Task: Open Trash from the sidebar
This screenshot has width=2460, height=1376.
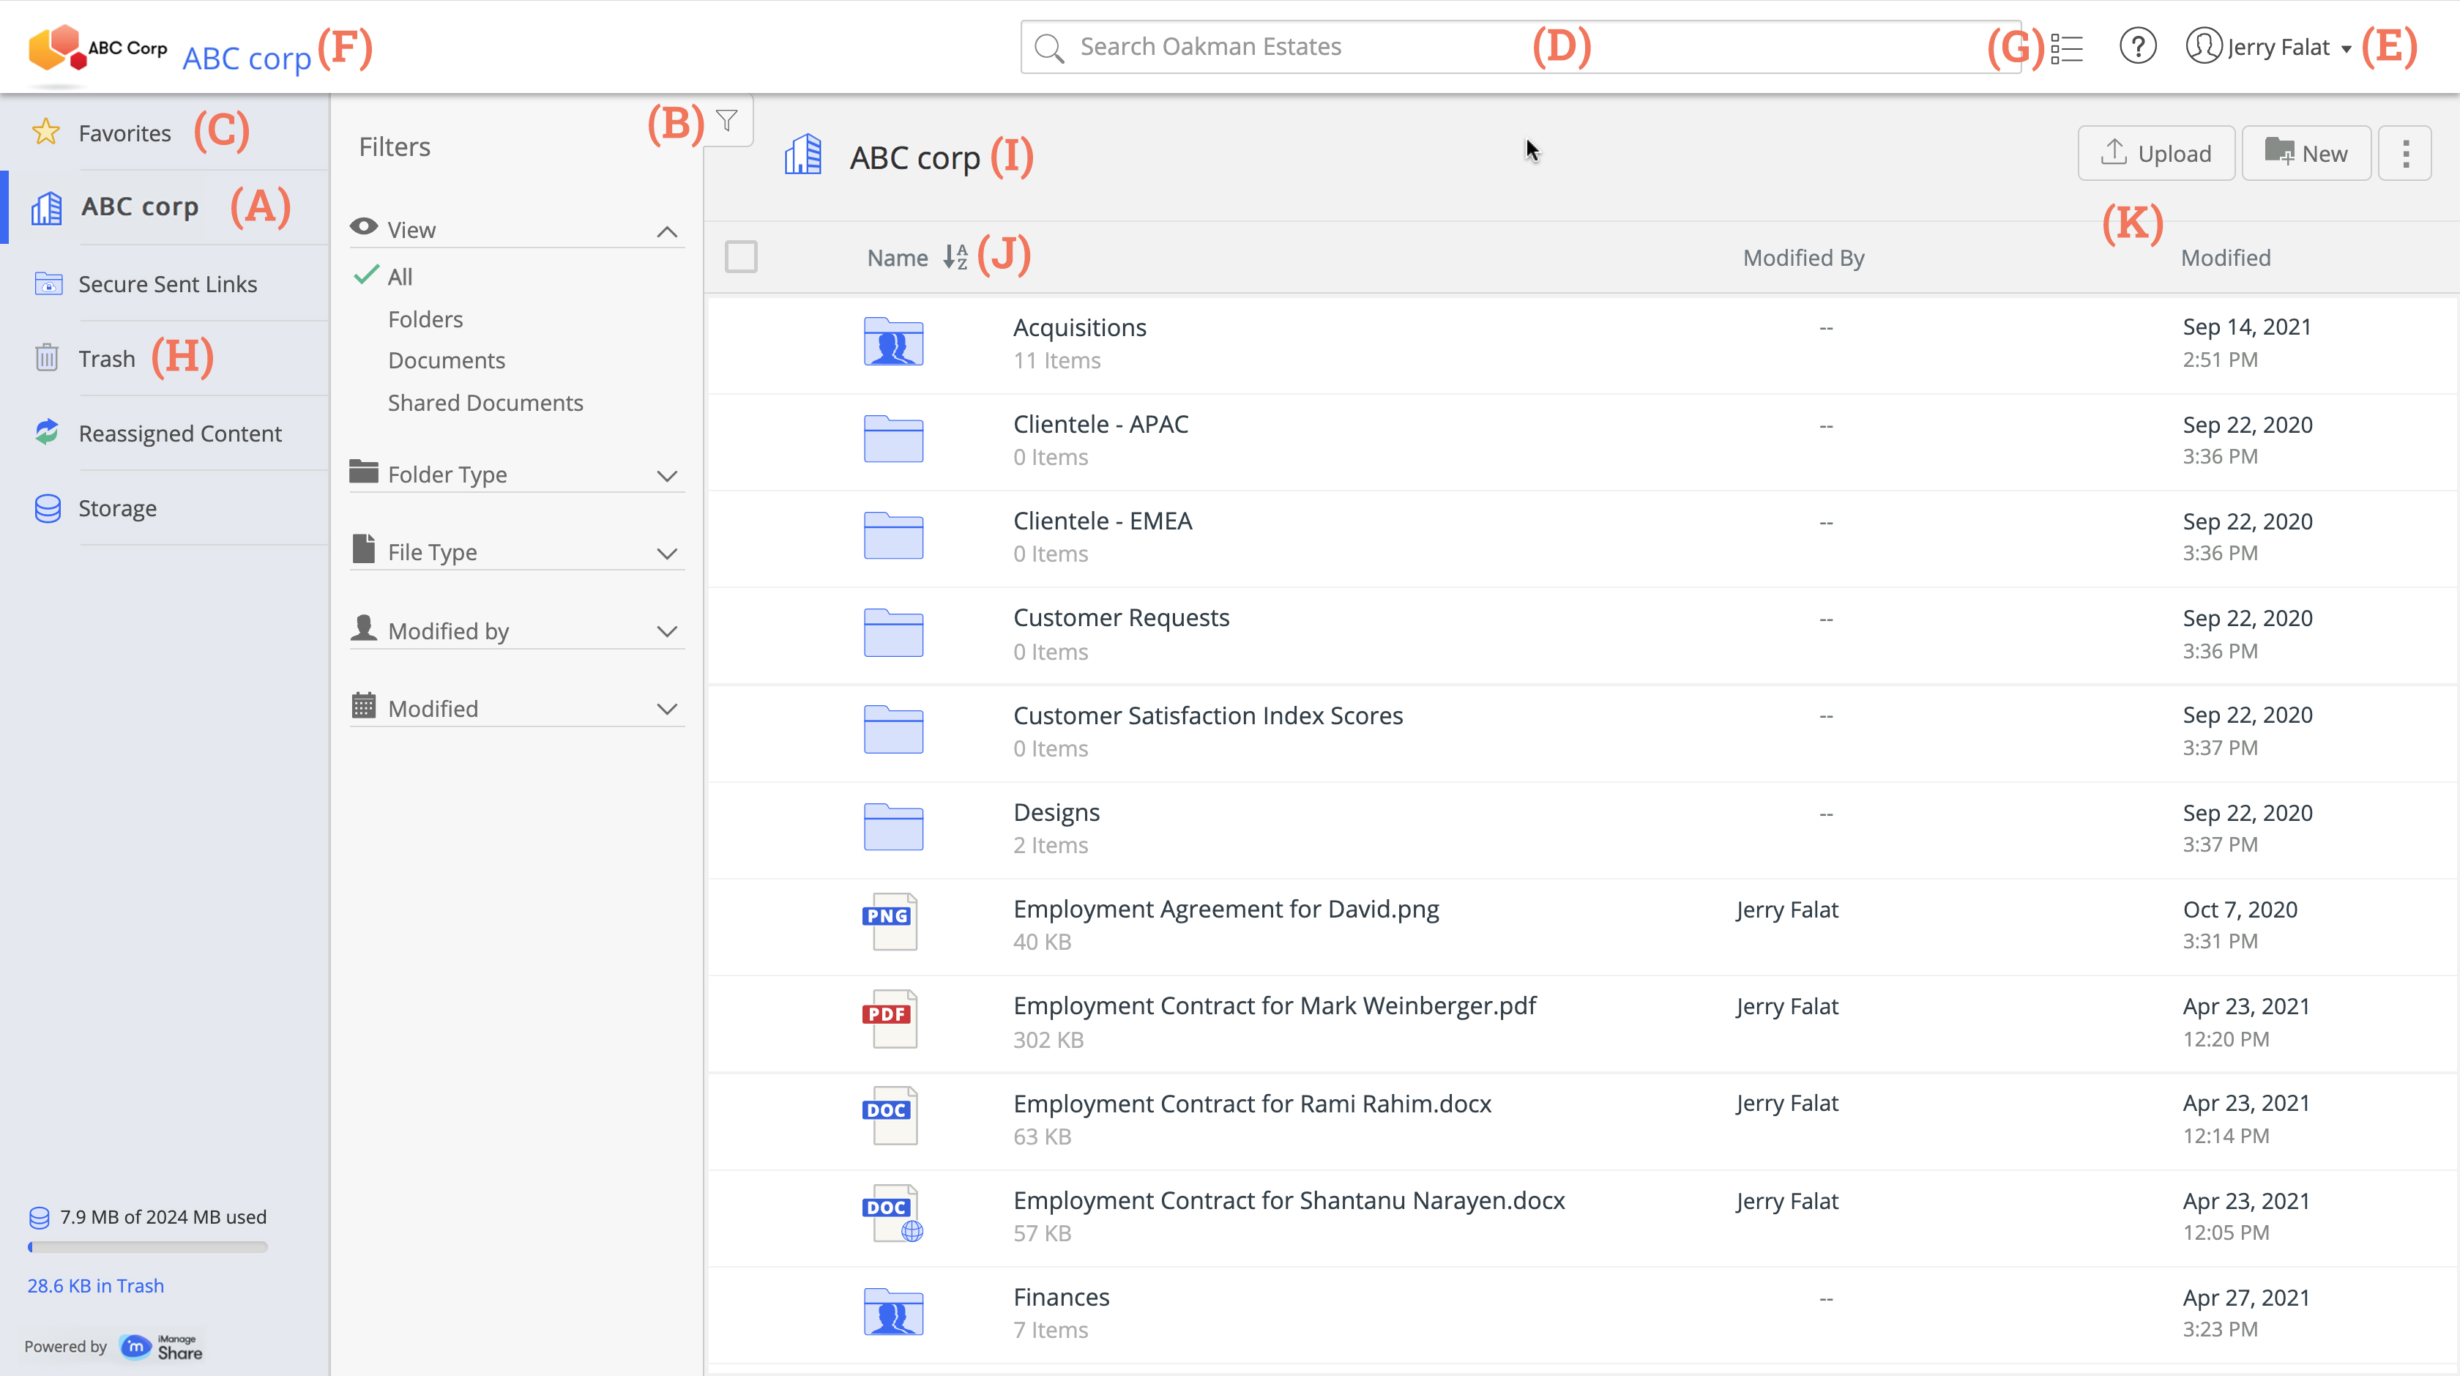Action: click(106, 359)
